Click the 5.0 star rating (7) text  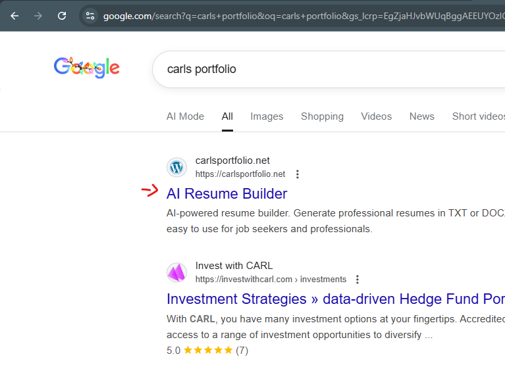click(207, 351)
